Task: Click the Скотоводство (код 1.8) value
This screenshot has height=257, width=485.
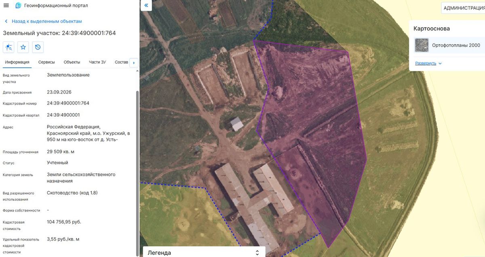Action: click(72, 193)
